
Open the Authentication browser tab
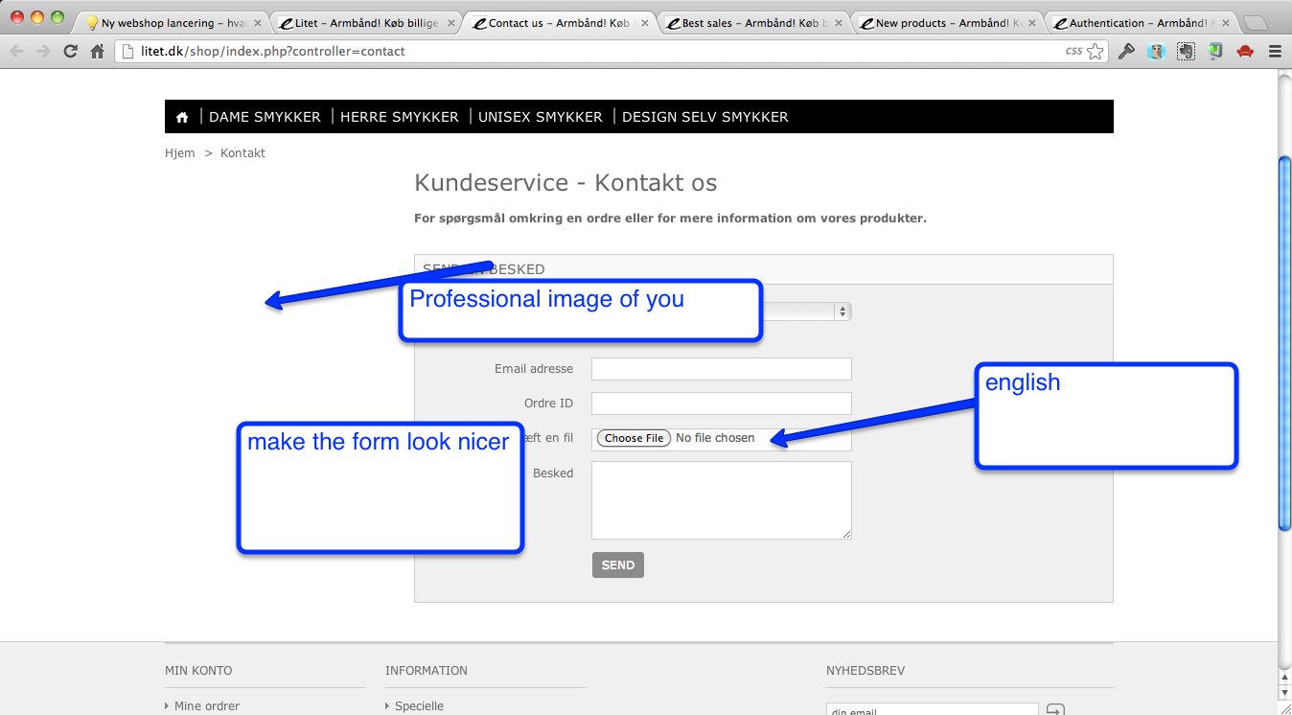coord(1137,23)
